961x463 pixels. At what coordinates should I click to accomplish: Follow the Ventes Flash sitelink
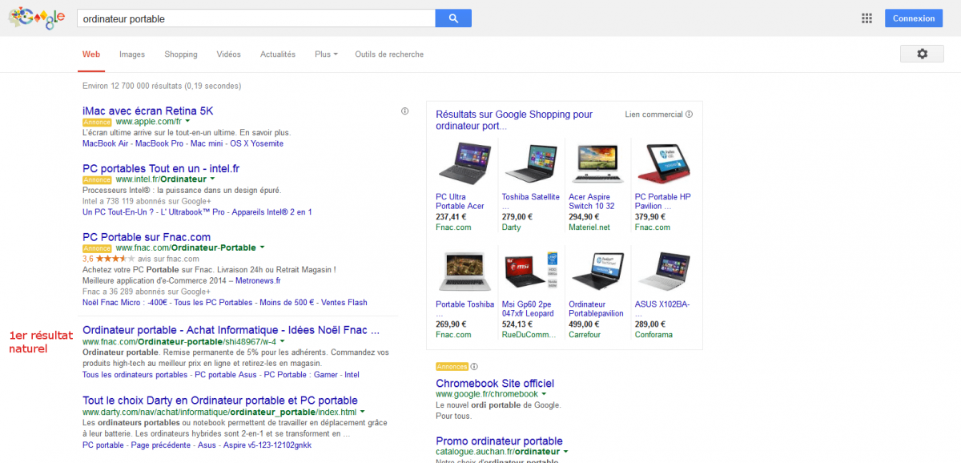tap(344, 302)
